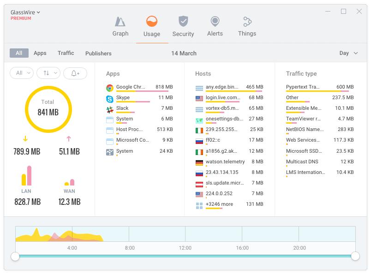Select host login.live.com... 68 MB
The height and width of the screenshot is (275, 371).
[229, 99]
